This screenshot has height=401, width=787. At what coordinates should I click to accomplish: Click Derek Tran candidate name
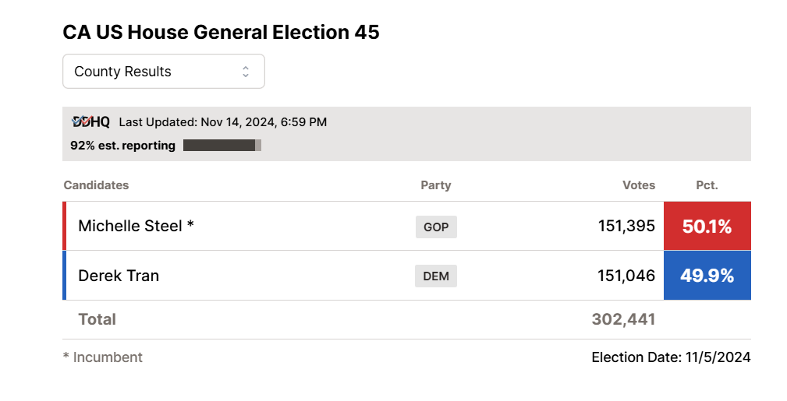coord(119,276)
